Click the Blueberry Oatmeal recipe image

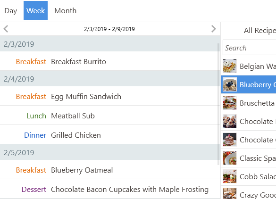230,84
